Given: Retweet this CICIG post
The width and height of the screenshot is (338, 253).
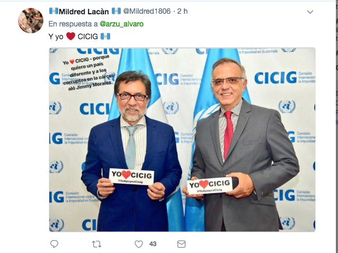Looking at the screenshot, I should pos(96,244).
